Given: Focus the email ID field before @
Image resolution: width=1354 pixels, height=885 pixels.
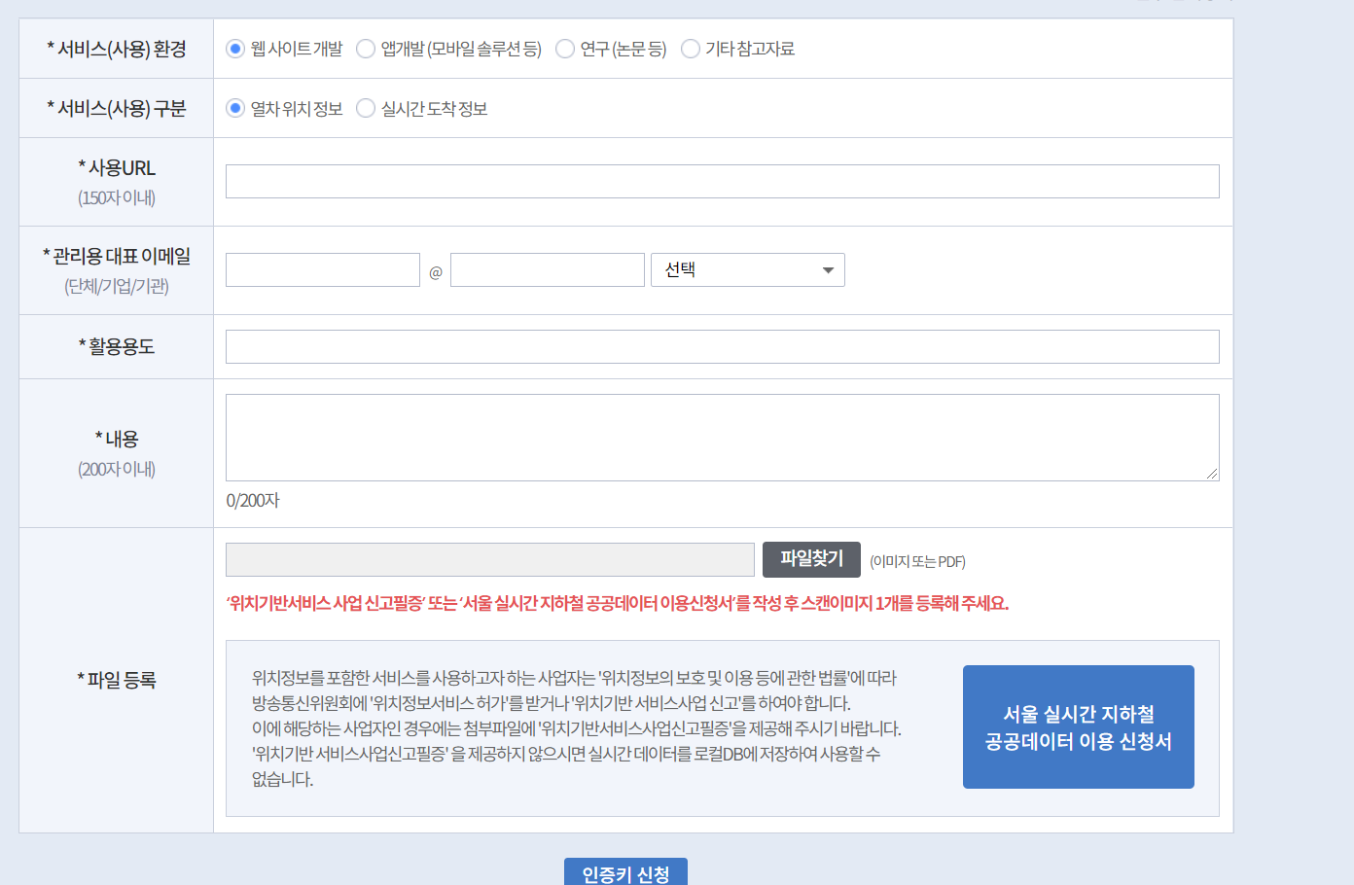Looking at the screenshot, I should tap(323, 269).
